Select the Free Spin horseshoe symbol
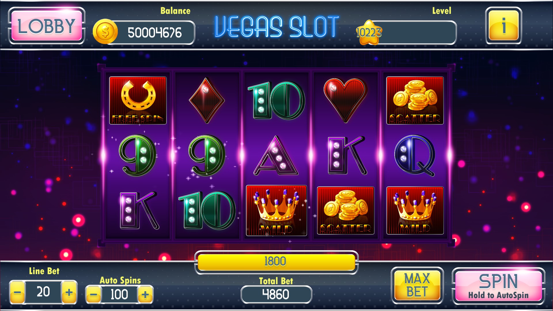 click(138, 100)
